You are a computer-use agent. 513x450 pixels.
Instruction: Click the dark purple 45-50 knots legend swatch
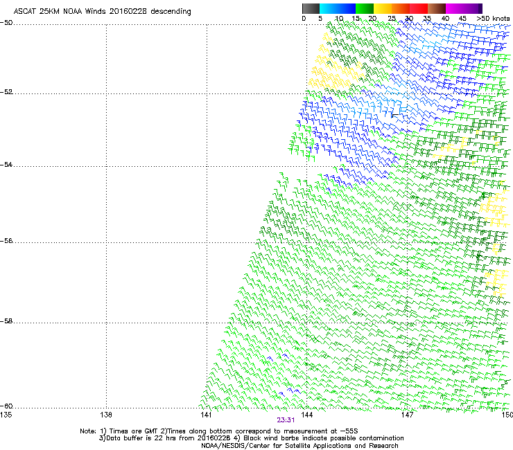point(473,8)
